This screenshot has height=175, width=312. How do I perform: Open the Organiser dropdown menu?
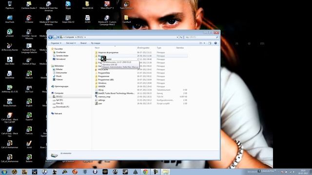click(56, 43)
